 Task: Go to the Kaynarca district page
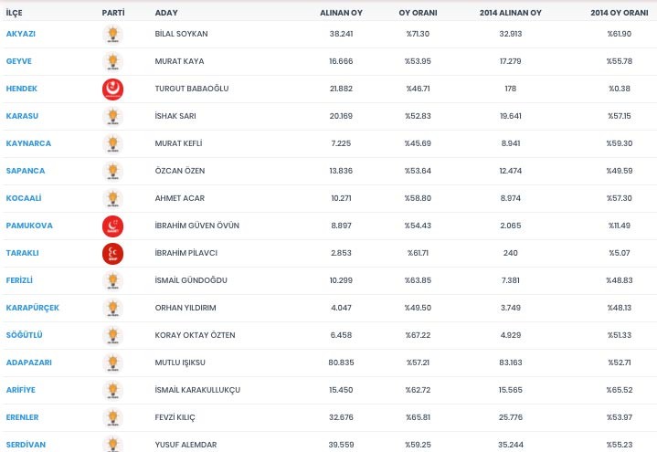point(28,143)
